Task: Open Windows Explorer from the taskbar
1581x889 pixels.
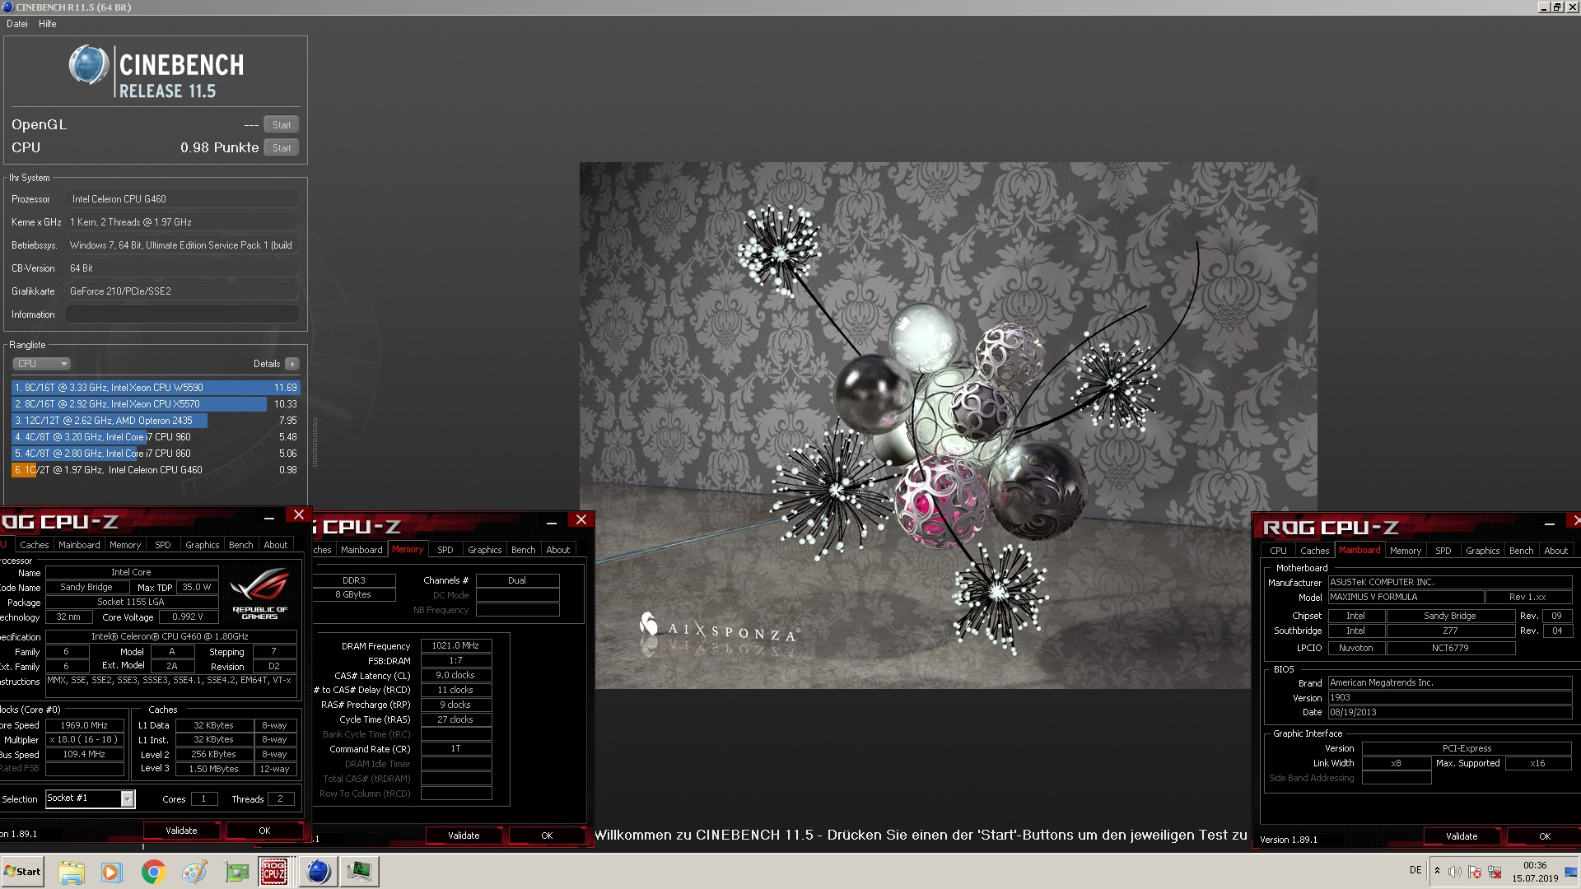Action: coord(72,872)
